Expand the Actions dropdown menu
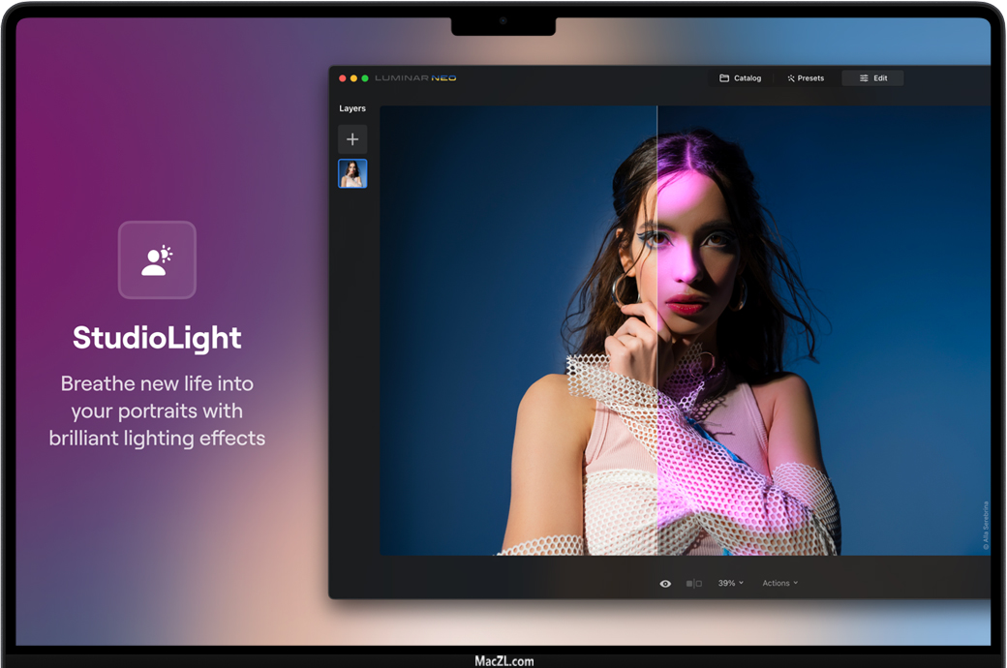1007x668 pixels. pyautogui.click(x=779, y=584)
